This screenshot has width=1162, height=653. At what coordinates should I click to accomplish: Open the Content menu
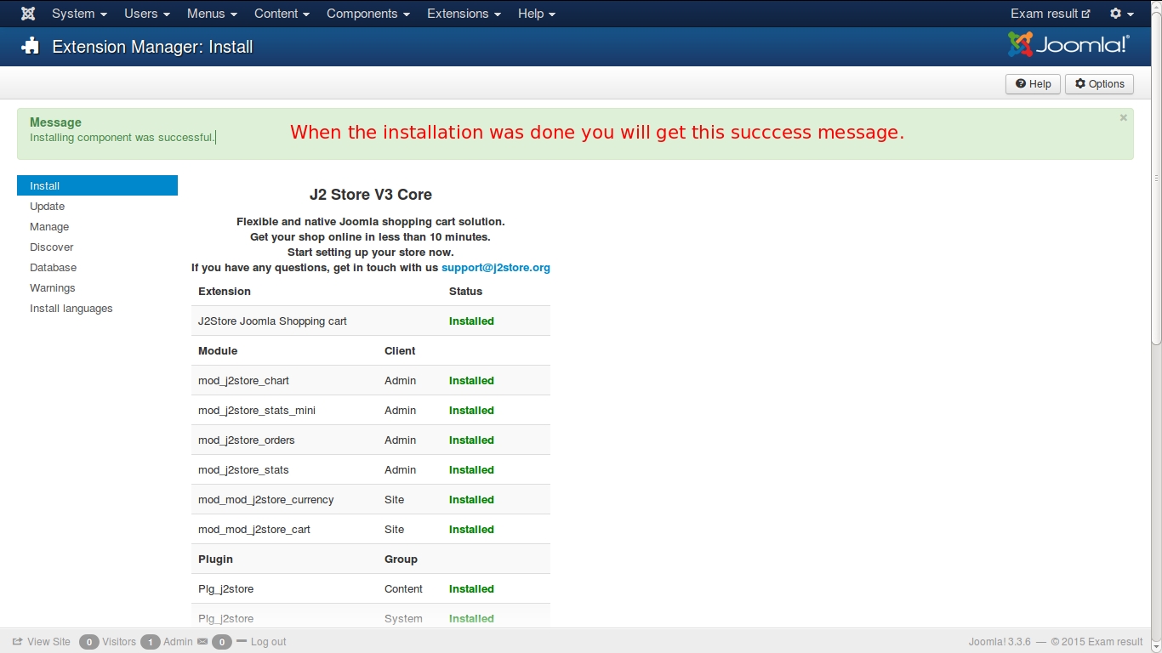pyautogui.click(x=282, y=14)
